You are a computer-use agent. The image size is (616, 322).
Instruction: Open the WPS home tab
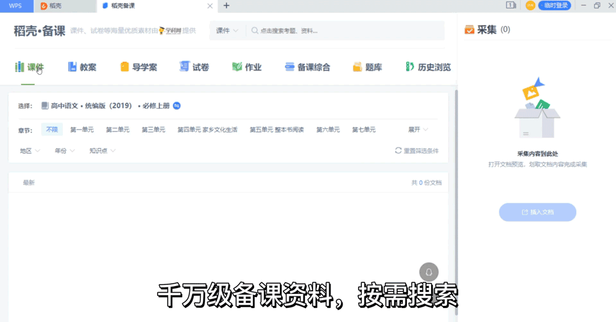coord(15,6)
